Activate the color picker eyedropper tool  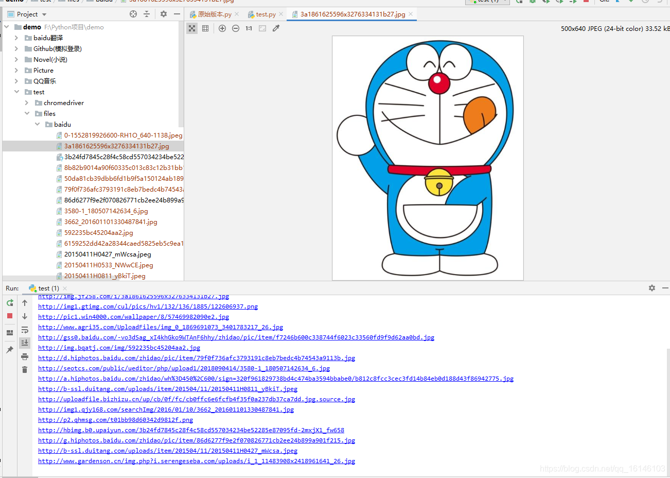tap(276, 28)
